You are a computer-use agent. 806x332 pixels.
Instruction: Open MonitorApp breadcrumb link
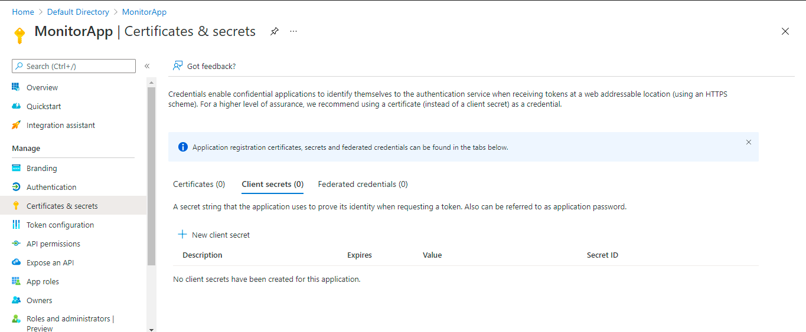tap(144, 12)
